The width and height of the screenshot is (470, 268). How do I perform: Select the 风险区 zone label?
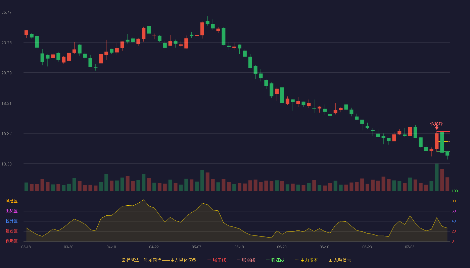pyautogui.click(x=11, y=201)
